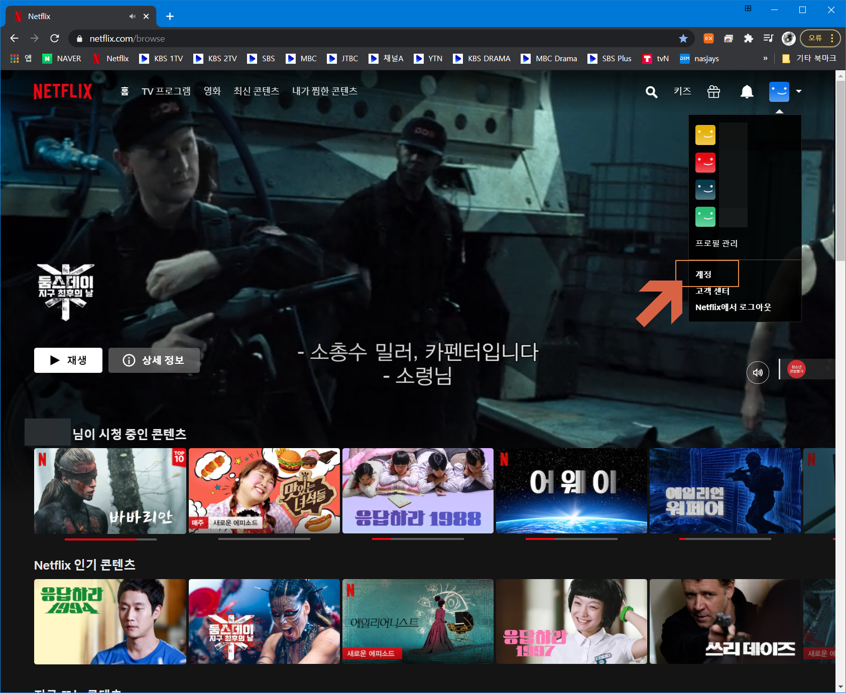This screenshot has width=846, height=693.
Task: Open the SBS Plus bookmark
Action: (x=610, y=59)
